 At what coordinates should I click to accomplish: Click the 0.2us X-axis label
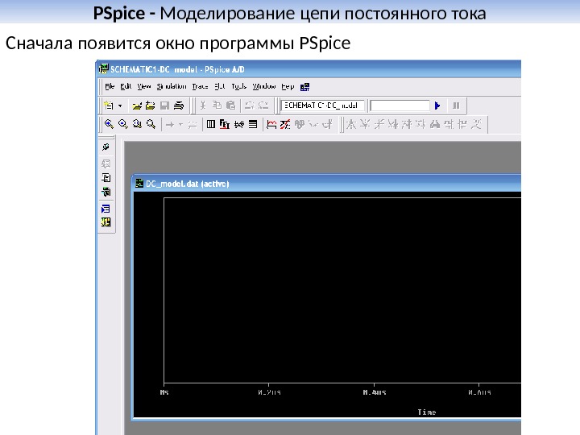pos(269,392)
